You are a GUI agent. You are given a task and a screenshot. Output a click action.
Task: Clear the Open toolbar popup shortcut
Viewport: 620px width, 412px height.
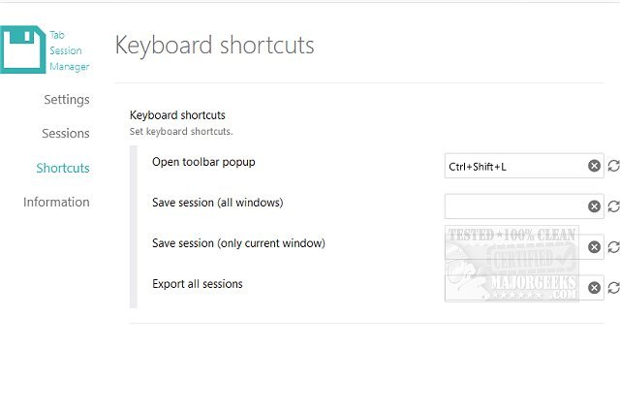point(595,166)
